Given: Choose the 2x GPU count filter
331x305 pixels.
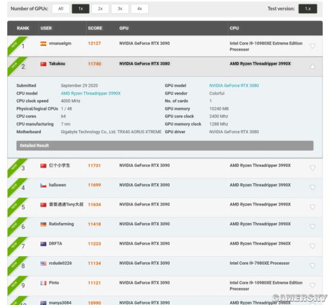Looking at the screenshot, I should [101, 9].
